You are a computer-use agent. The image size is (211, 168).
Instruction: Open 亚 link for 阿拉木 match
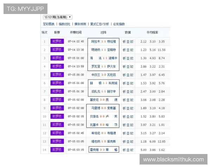(x=128, y=42)
